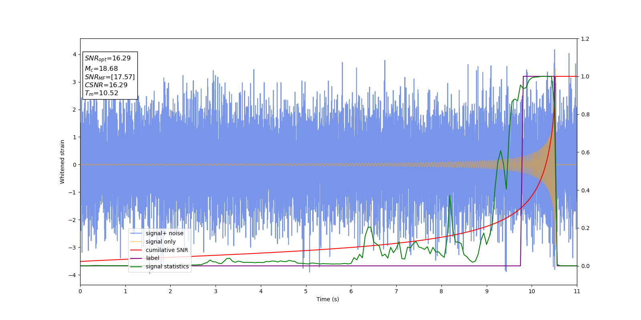Click the green line swatch for signal statistics
Image resolution: width=641 pixels, height=320 pixels.
tap(136, 267)
